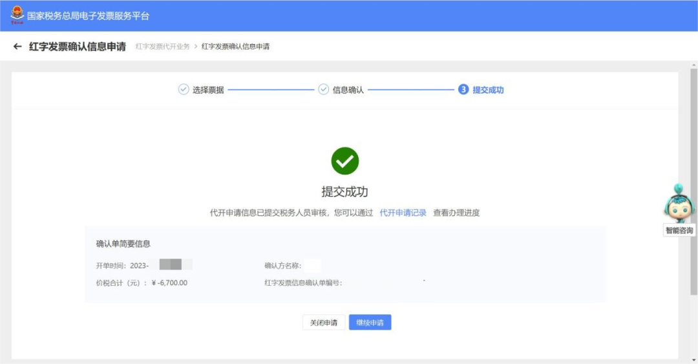Click the scrollbar down arrow
Image resolution: width=698 pixels, height=364 pixels.
[693, 360]
